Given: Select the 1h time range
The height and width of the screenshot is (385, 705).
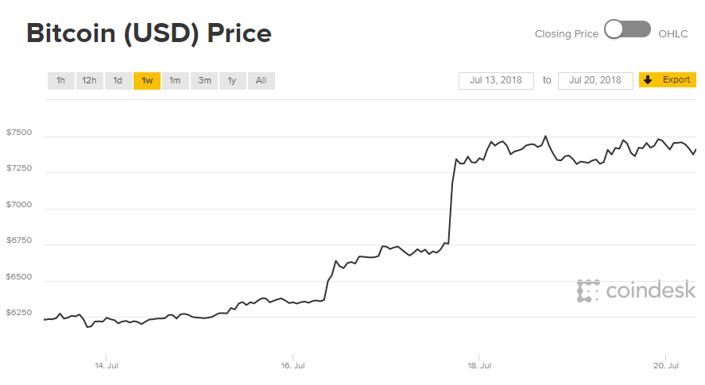Looking at the screenshot, I should 61,80.
